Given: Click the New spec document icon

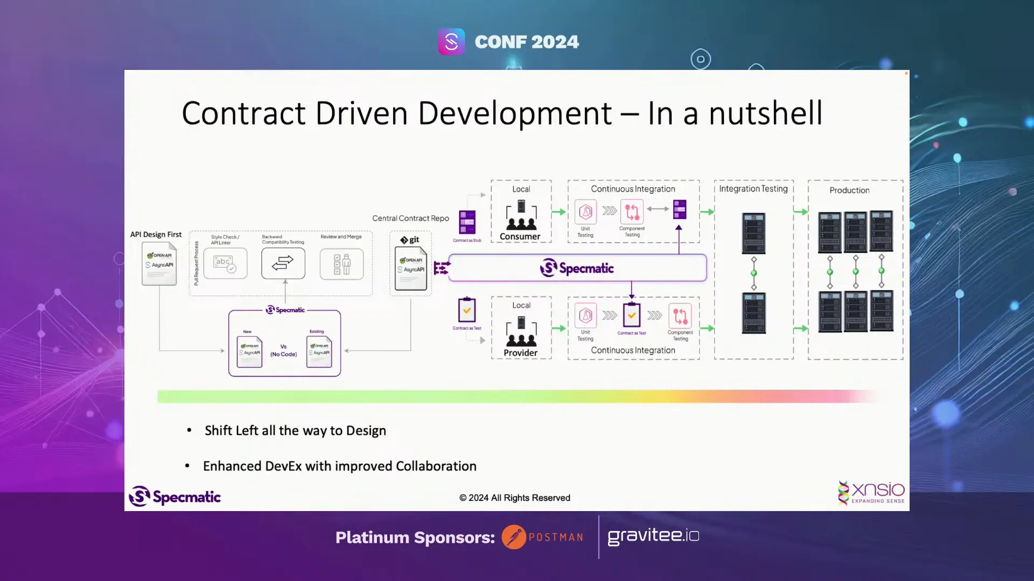Looking at the screenshot, I should click(x=249, y=351).
